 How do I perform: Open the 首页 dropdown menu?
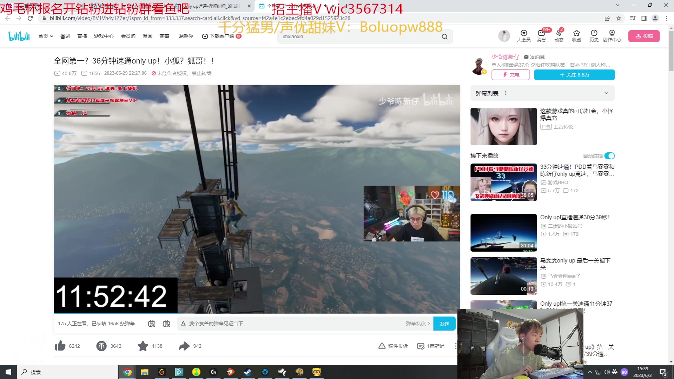pos(46,36)
